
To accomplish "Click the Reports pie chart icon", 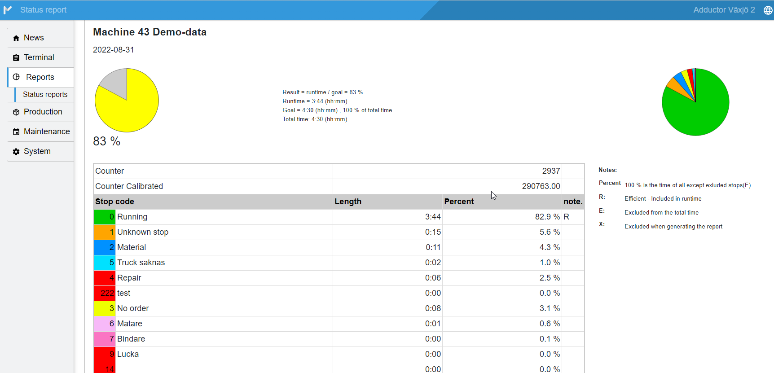I will pyautogui.click(x=17, y=77).
